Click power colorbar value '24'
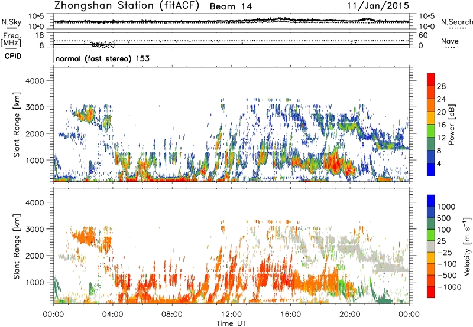The height and width of the screenshot is (327, 473). 441,99
